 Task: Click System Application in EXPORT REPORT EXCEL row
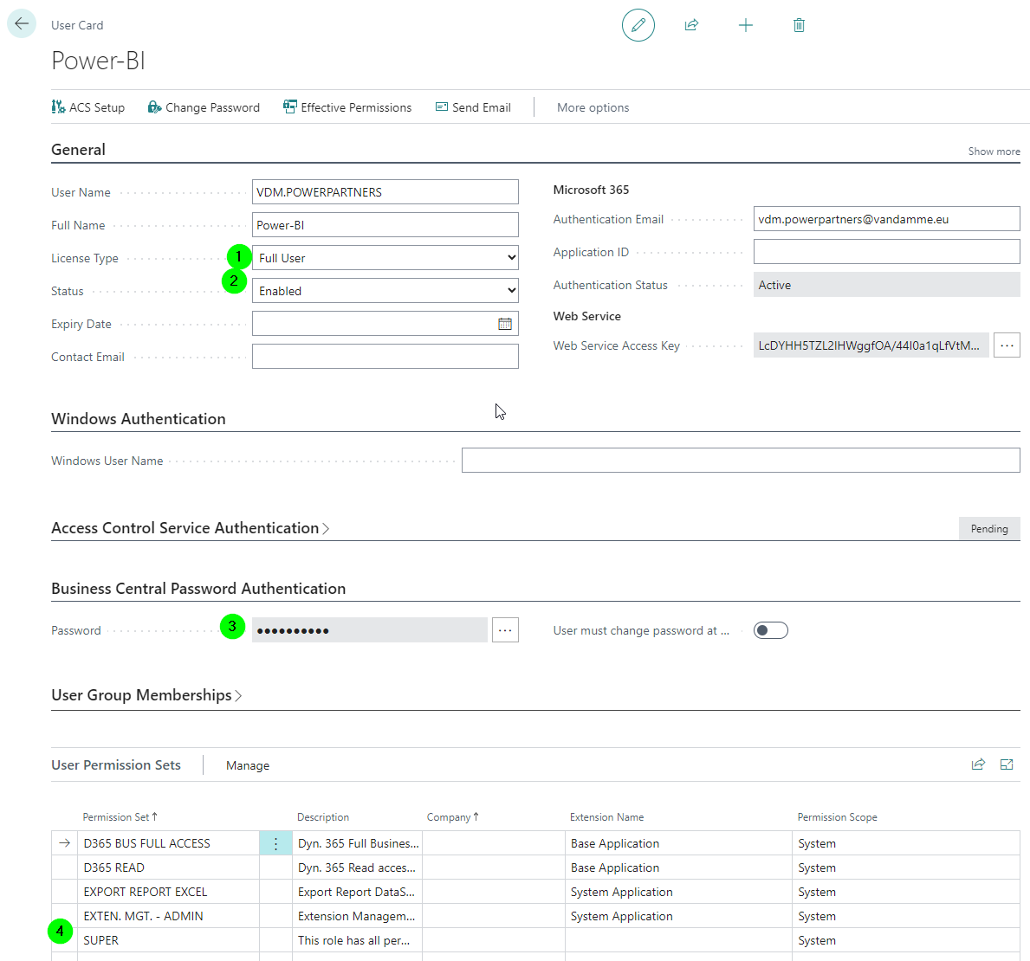coord(678,892)
